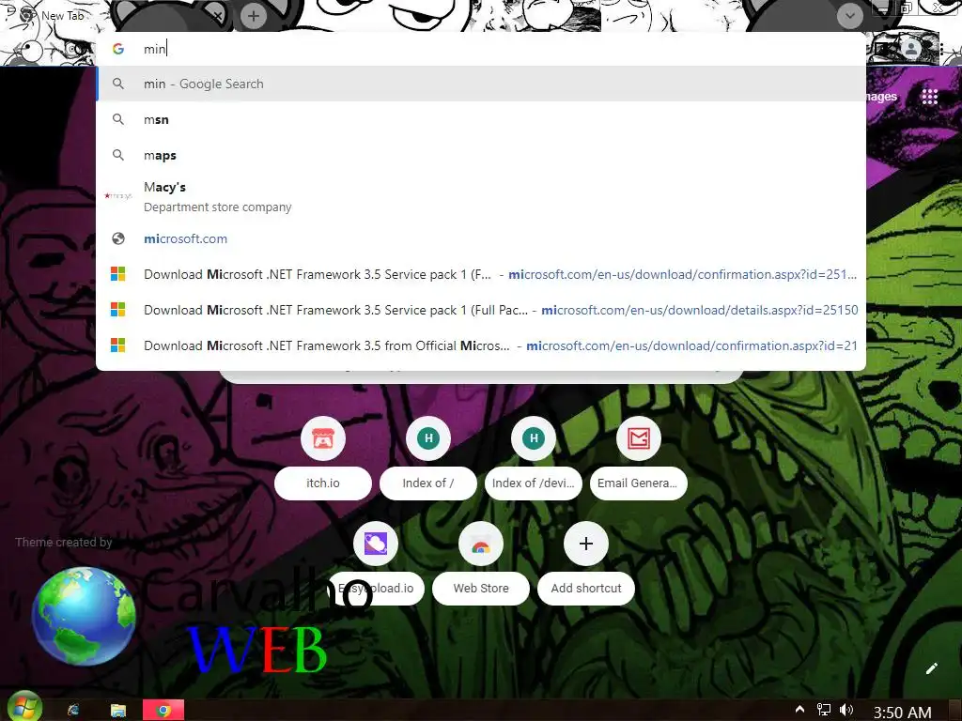Choose the 'maps' search suggestion

481,155
